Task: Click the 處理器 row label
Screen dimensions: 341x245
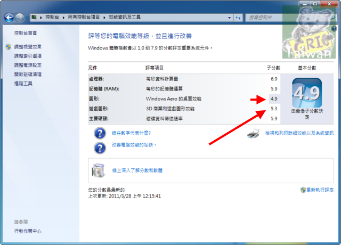Action: coord(96,79)
